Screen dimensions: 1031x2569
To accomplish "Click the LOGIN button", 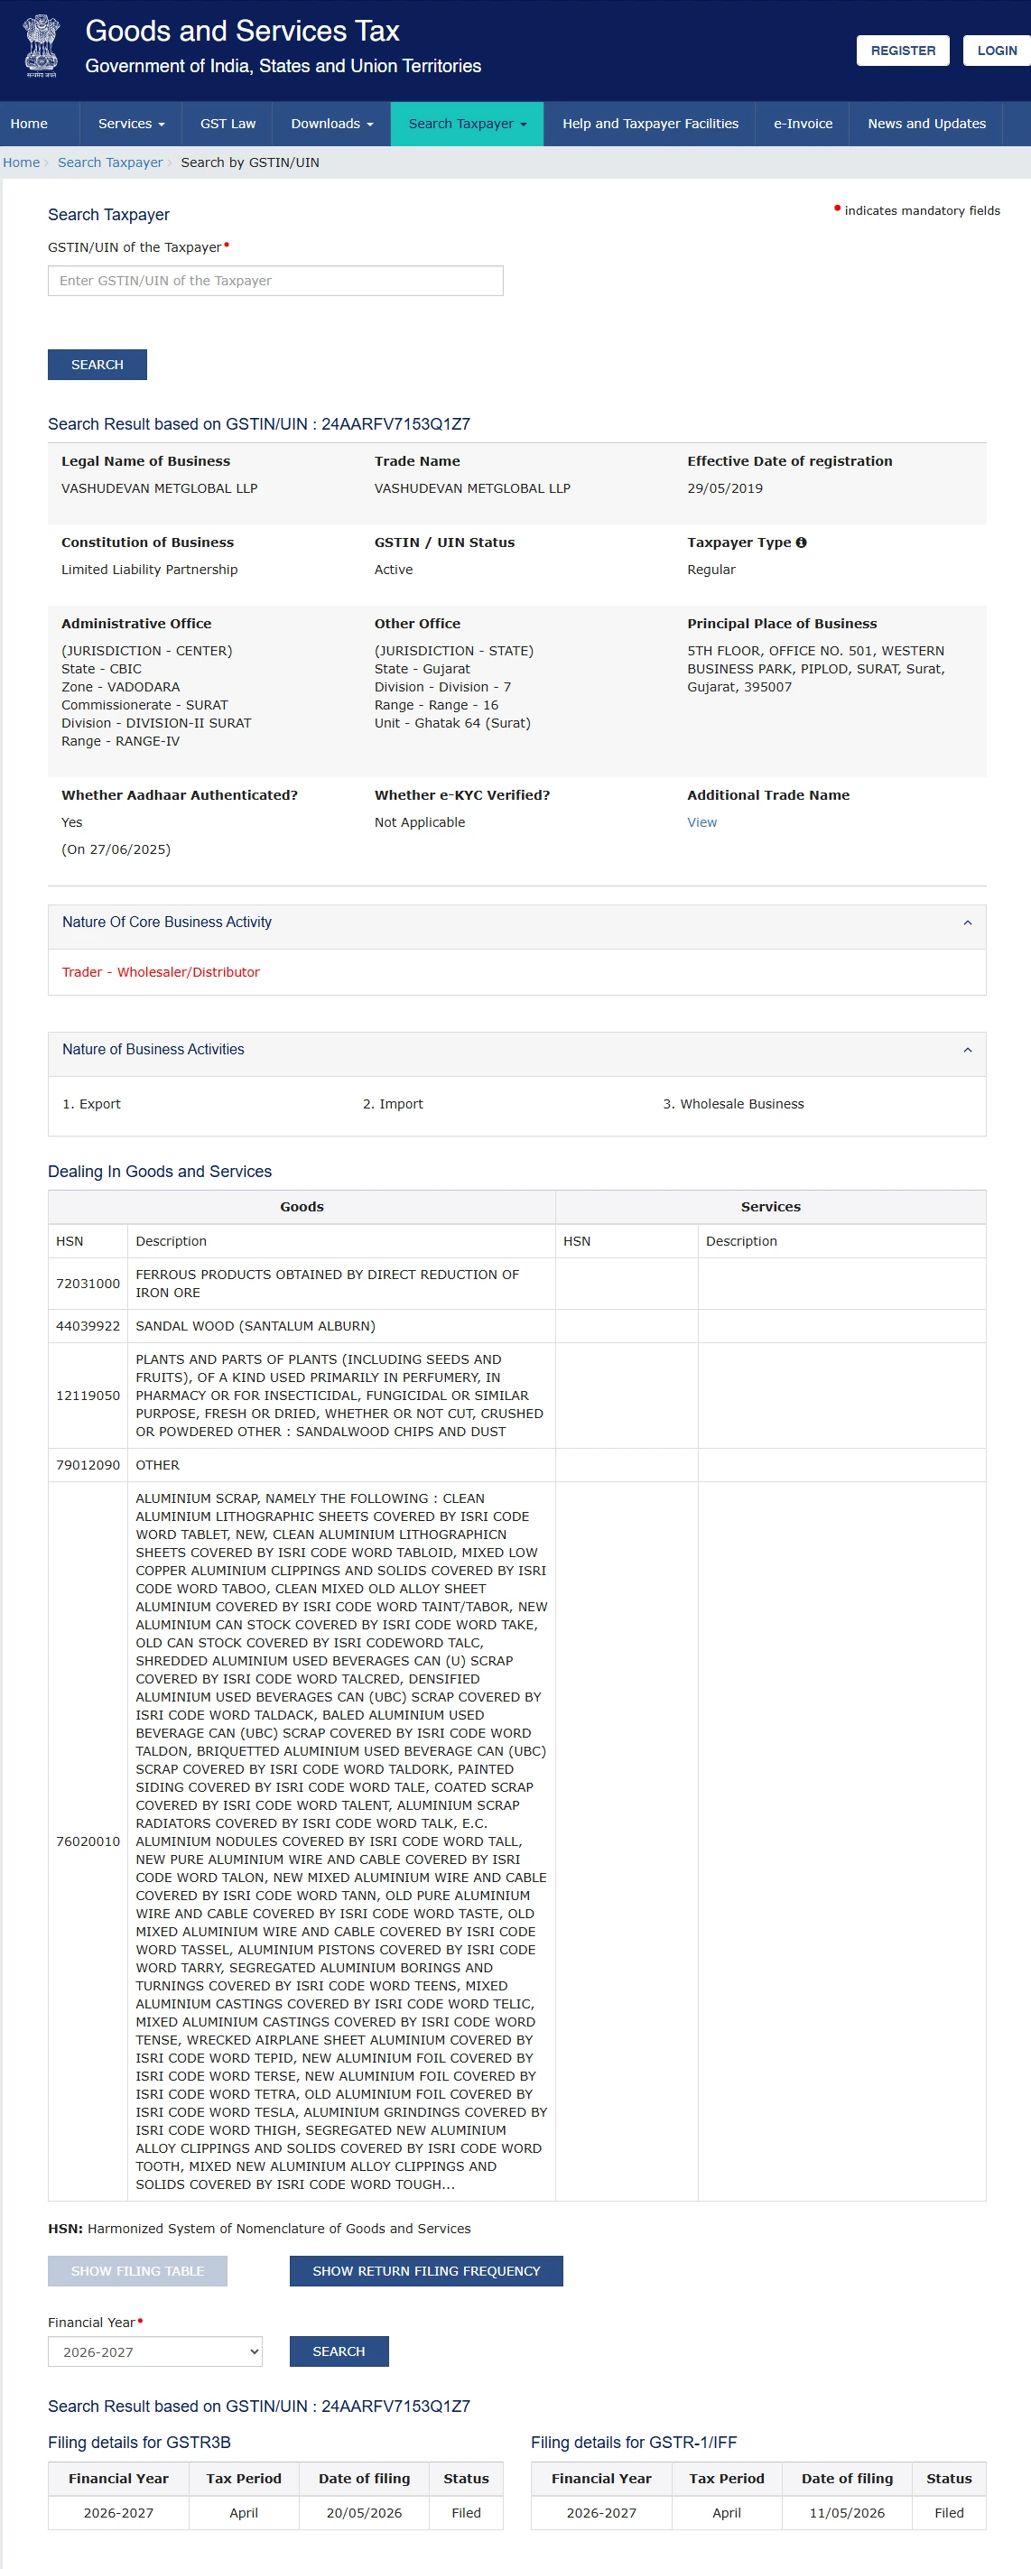I will [996, 51].
